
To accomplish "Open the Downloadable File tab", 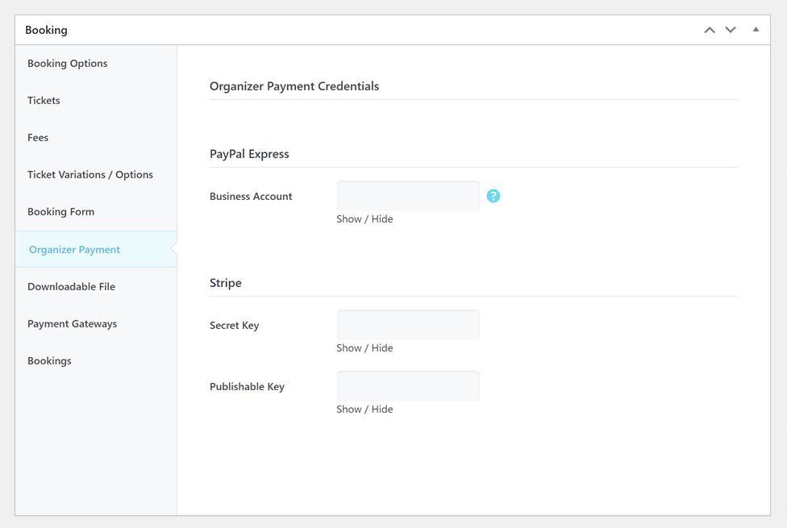I will [x=71, y=286].
